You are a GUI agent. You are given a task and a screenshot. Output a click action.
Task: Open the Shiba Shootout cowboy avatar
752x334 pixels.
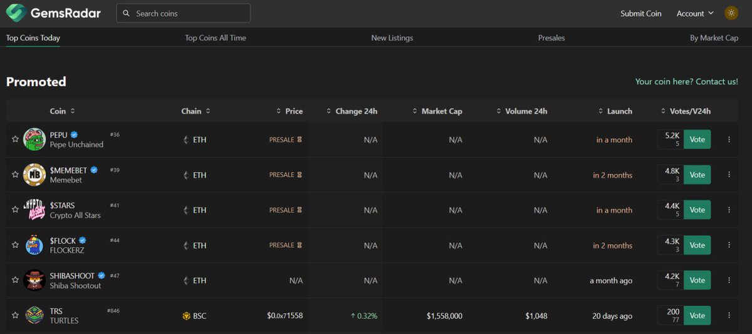tap(34, 280)
